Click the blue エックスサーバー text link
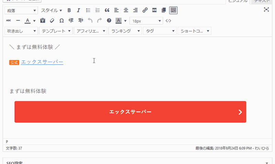Image resolution: width=275 pixels, height=164 pixels. coord(42,62)
